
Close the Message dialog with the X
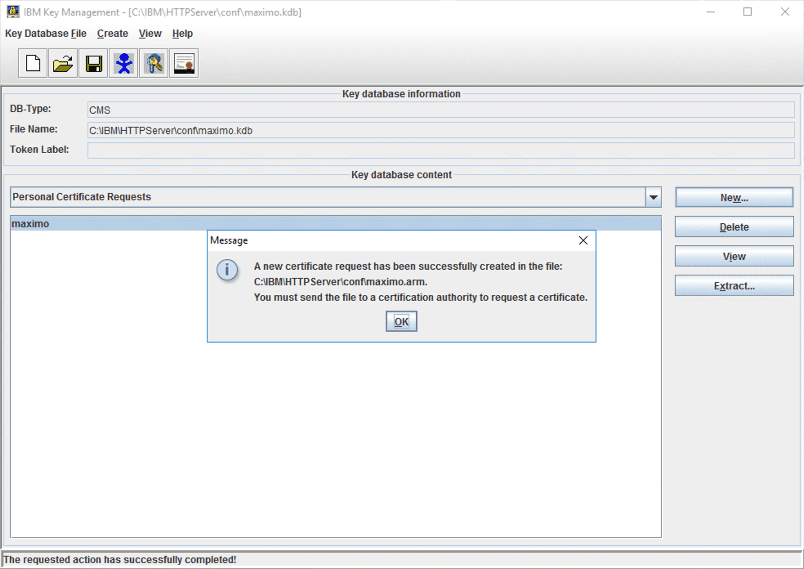[x=583, y=240]
